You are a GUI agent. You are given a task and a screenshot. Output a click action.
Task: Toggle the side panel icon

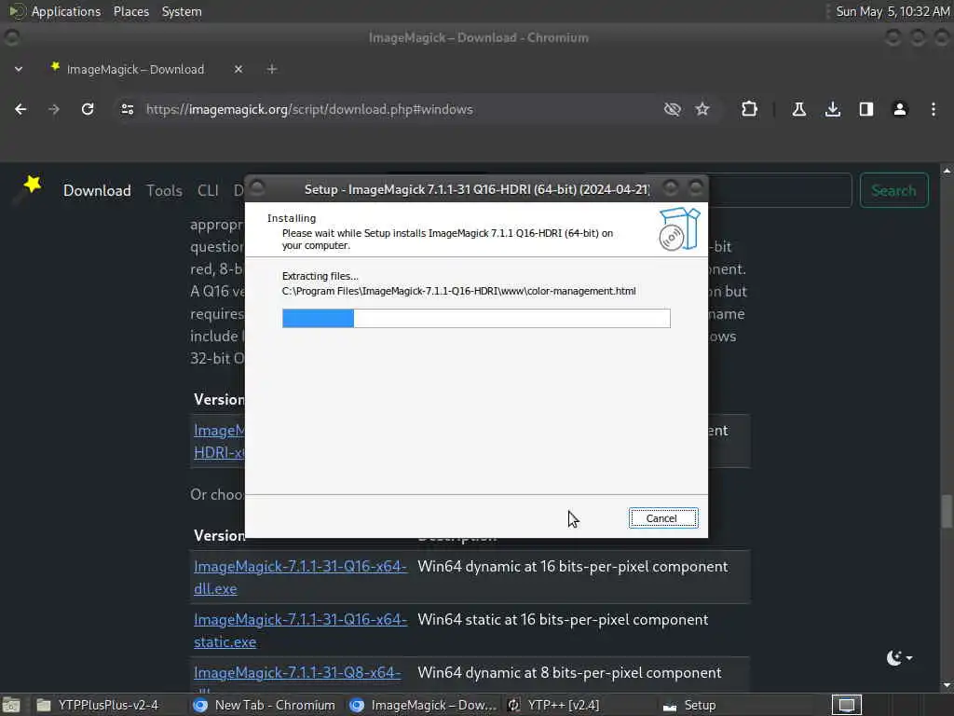point(866,110)
